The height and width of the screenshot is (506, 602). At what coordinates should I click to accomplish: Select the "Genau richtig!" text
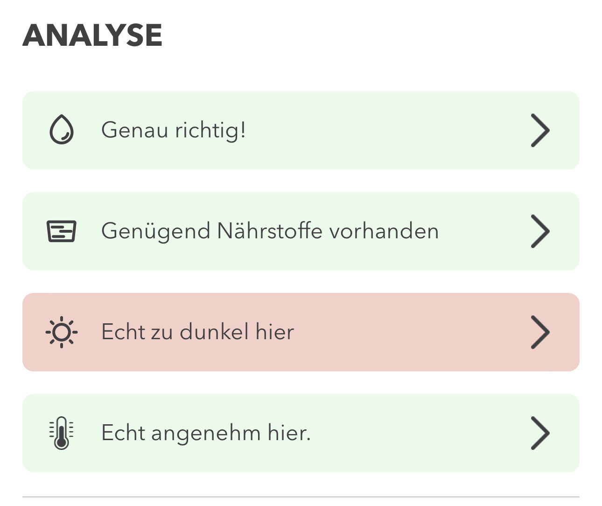(173, 130)
